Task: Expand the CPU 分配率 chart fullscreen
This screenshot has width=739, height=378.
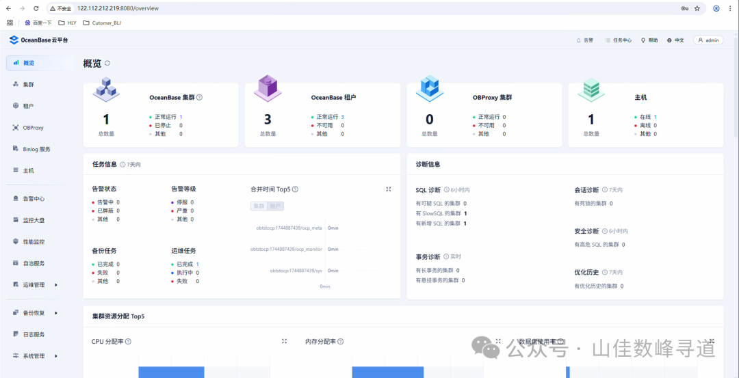Action: [284, 341]
